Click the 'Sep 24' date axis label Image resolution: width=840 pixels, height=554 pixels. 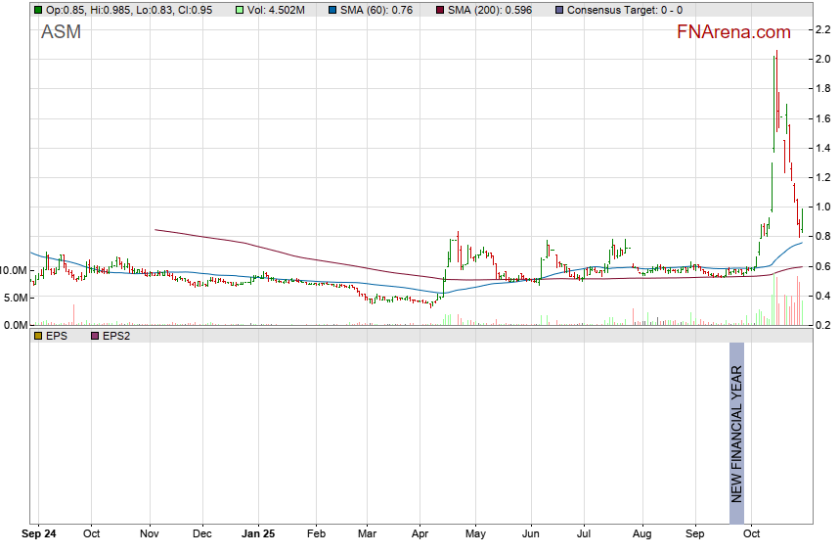point(39,534)
